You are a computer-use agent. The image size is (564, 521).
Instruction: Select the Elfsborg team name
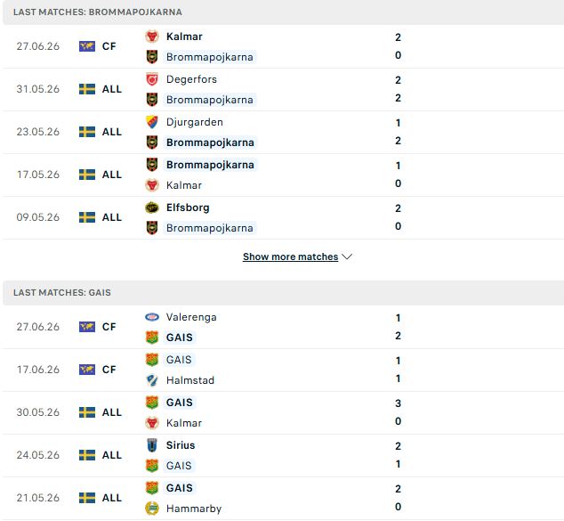[x=188, y=208]
